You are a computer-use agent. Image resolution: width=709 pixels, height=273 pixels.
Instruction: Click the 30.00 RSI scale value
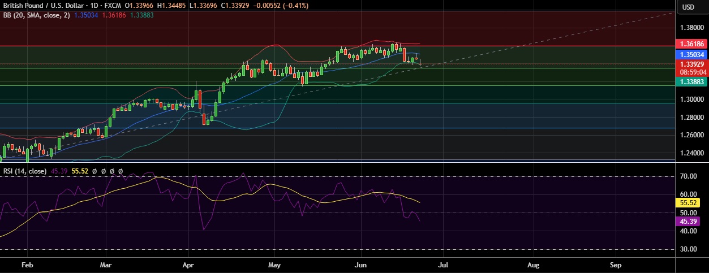[x=687, y=249]
